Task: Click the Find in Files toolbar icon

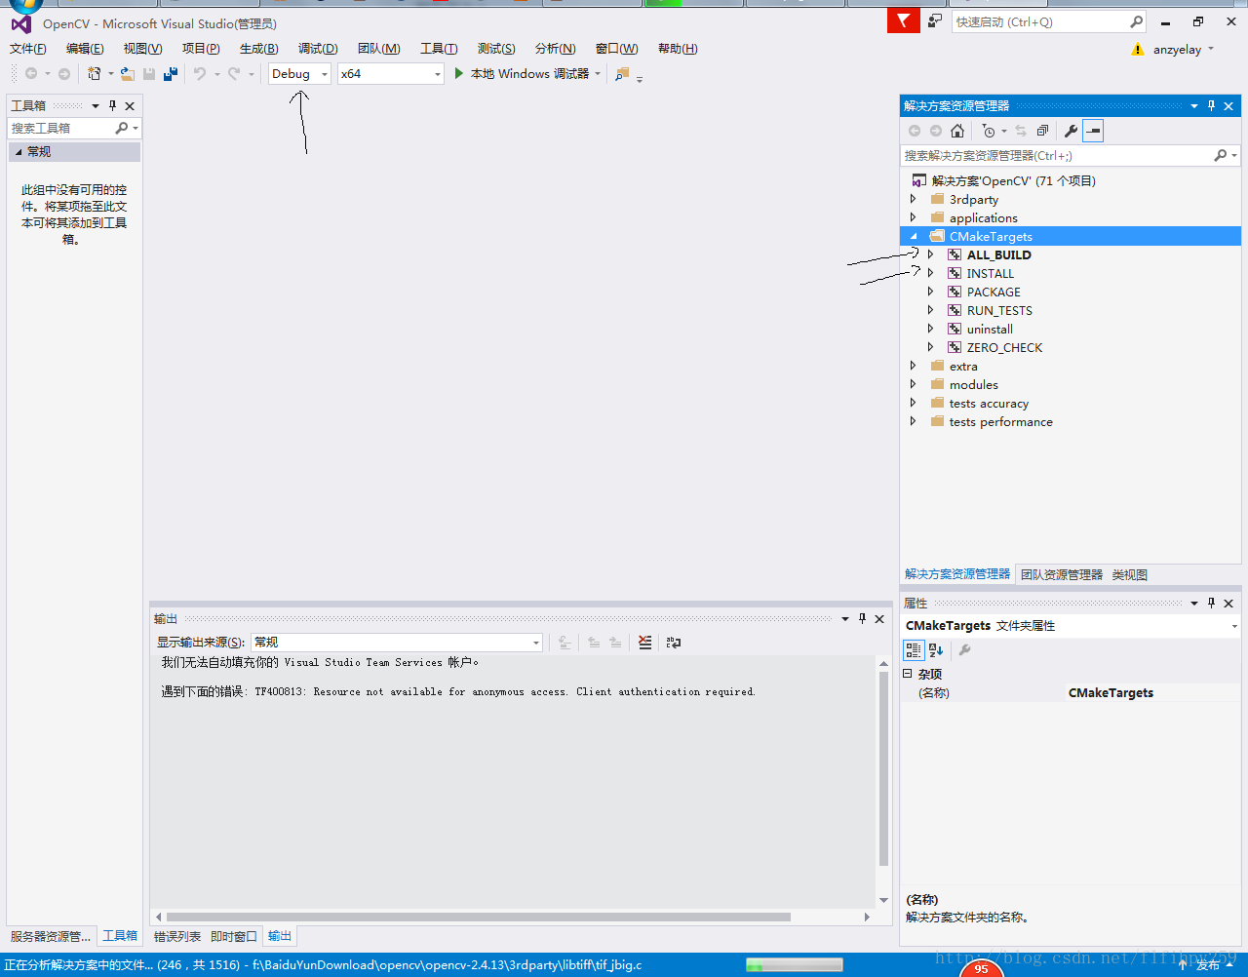Action: (622, 73)
